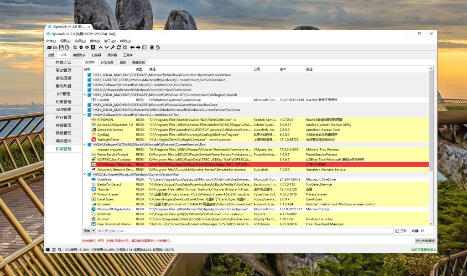
Task: Toggle the 正则 regex checkbox
Action: click(x=397, y=231)
